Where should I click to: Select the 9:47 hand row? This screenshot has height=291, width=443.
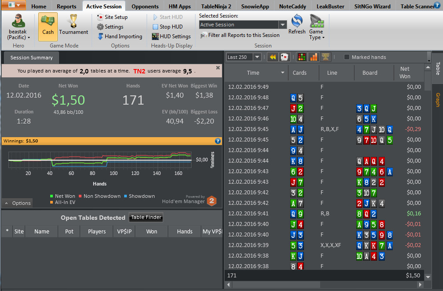pyautogui.click(x=325, y=108)
